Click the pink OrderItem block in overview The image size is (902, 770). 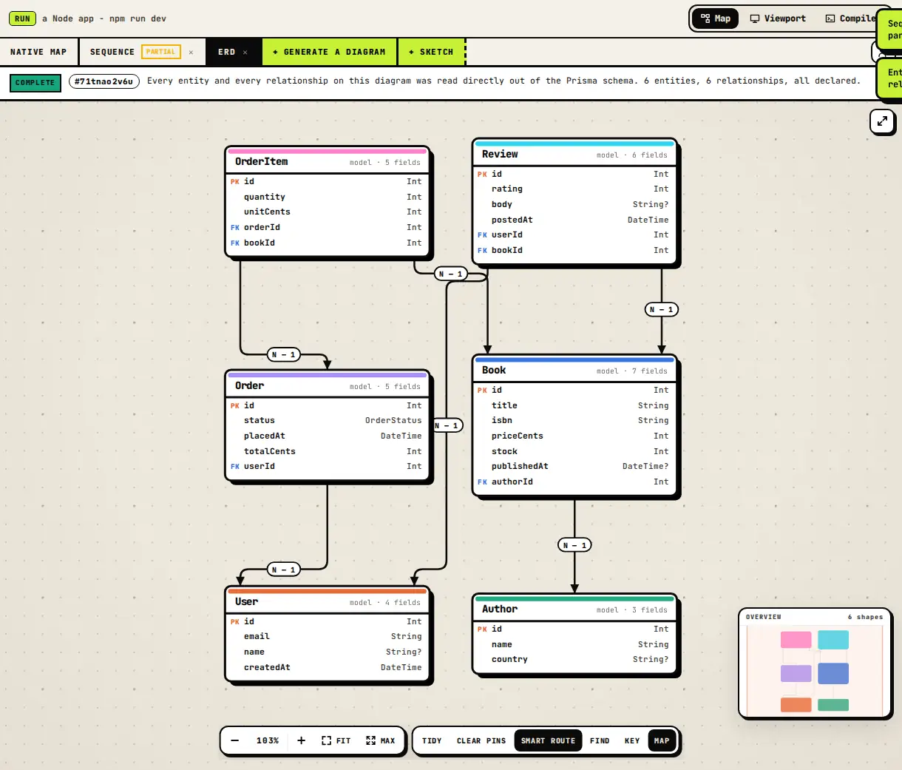click(x=796, y=640)
